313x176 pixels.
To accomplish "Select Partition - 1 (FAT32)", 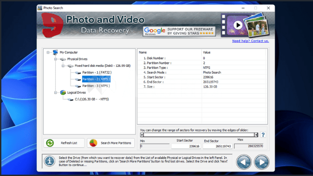I will pos(97,73).
